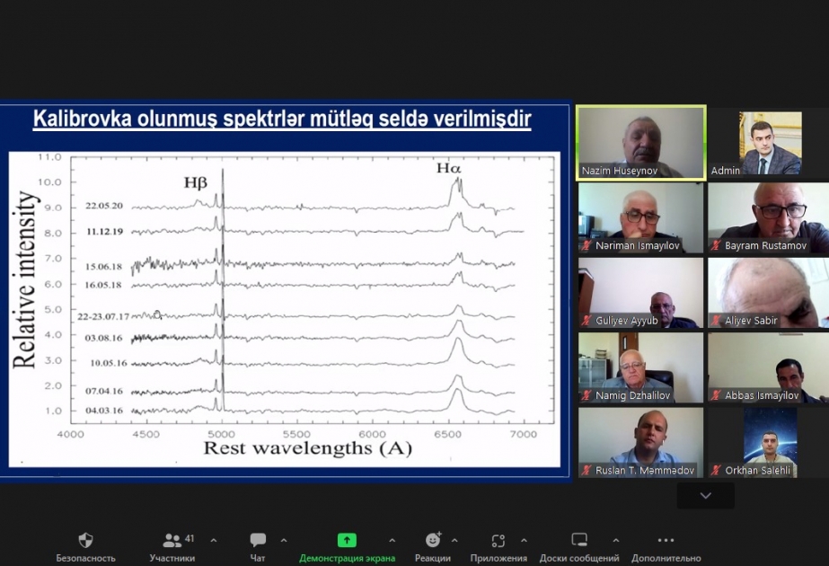Click muted mic icon on Namig Dzhalilov
Viewport: 829px width, 566px height.
pos(586,395)
